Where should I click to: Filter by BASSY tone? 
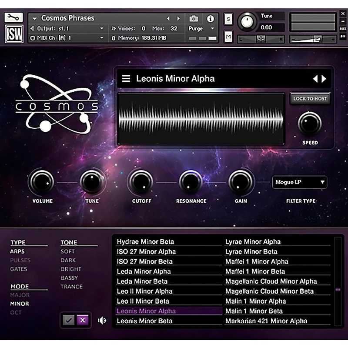point(69,278)
